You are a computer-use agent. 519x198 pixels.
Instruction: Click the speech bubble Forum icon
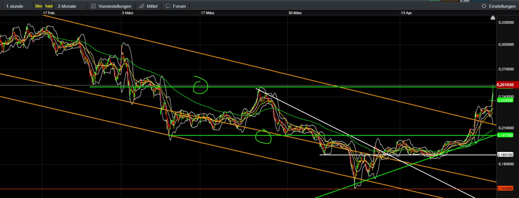[x=168, y=6]
